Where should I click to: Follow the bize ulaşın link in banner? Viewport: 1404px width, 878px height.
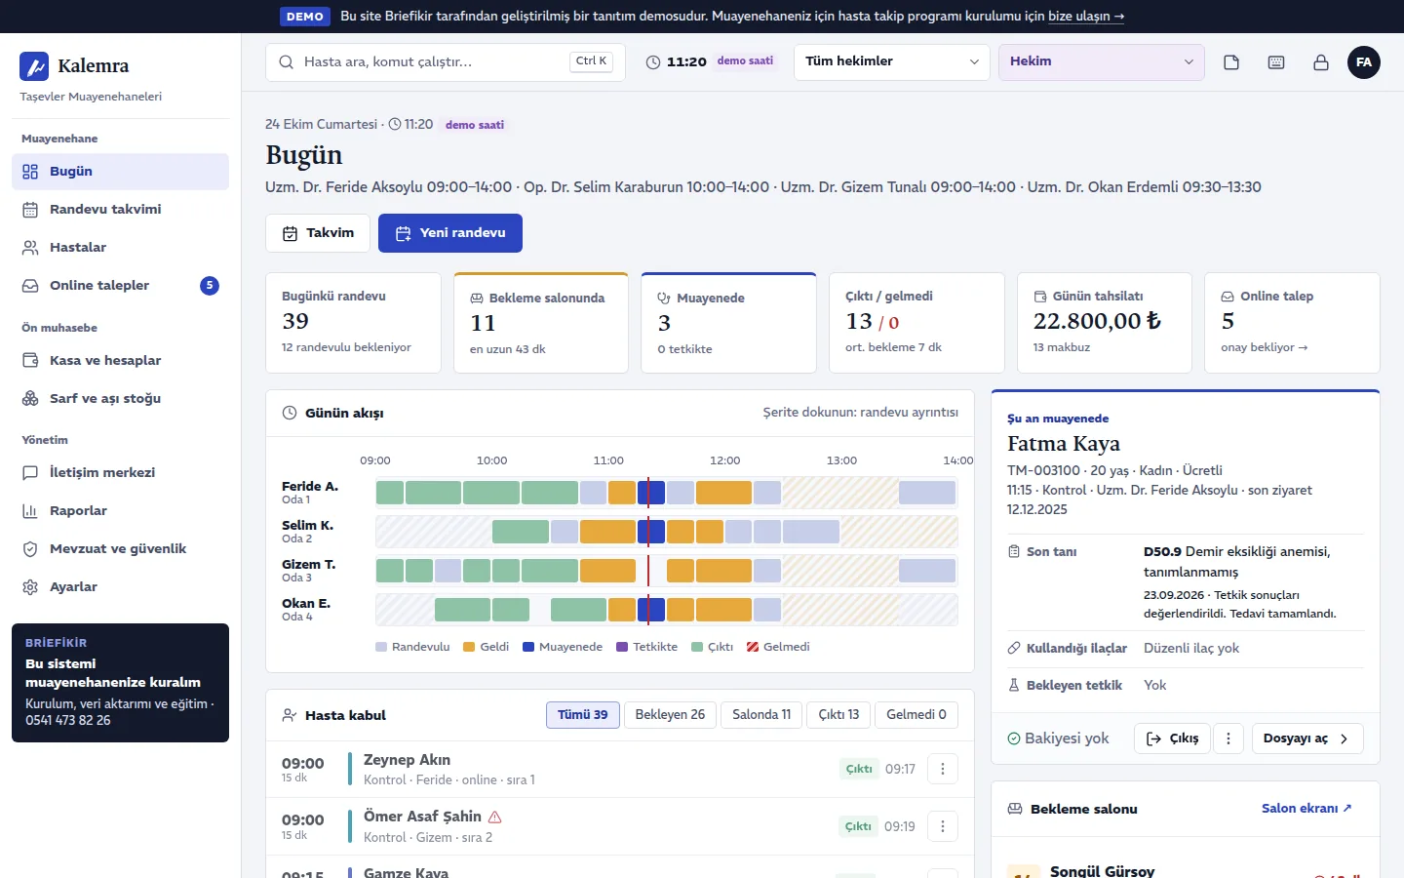click(x=1086, y=17)
